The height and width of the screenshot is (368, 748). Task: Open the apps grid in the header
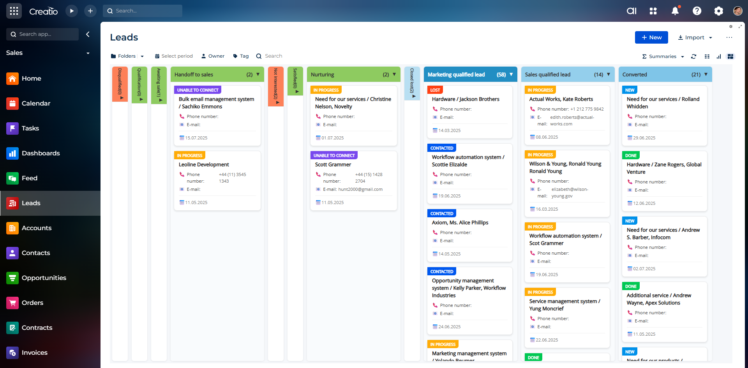point(653,11)
